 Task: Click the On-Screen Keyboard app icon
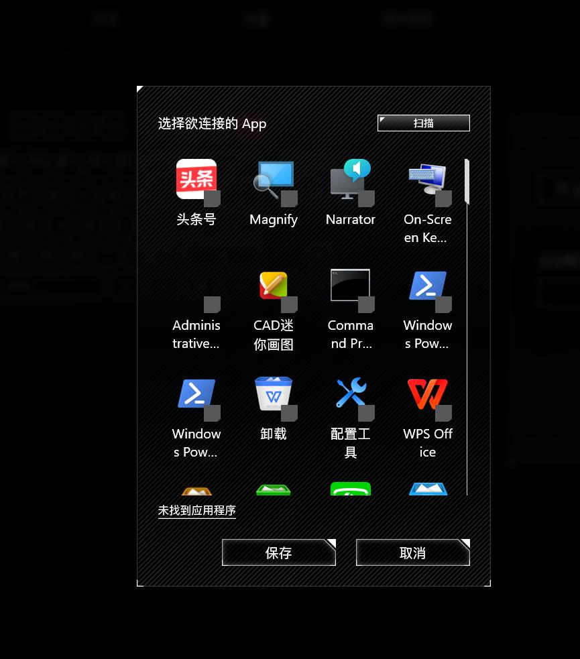coord(428,178)
